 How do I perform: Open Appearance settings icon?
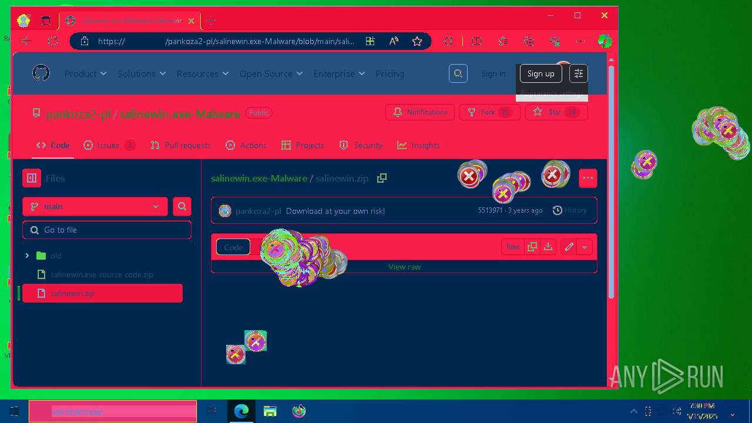(579, 73)
